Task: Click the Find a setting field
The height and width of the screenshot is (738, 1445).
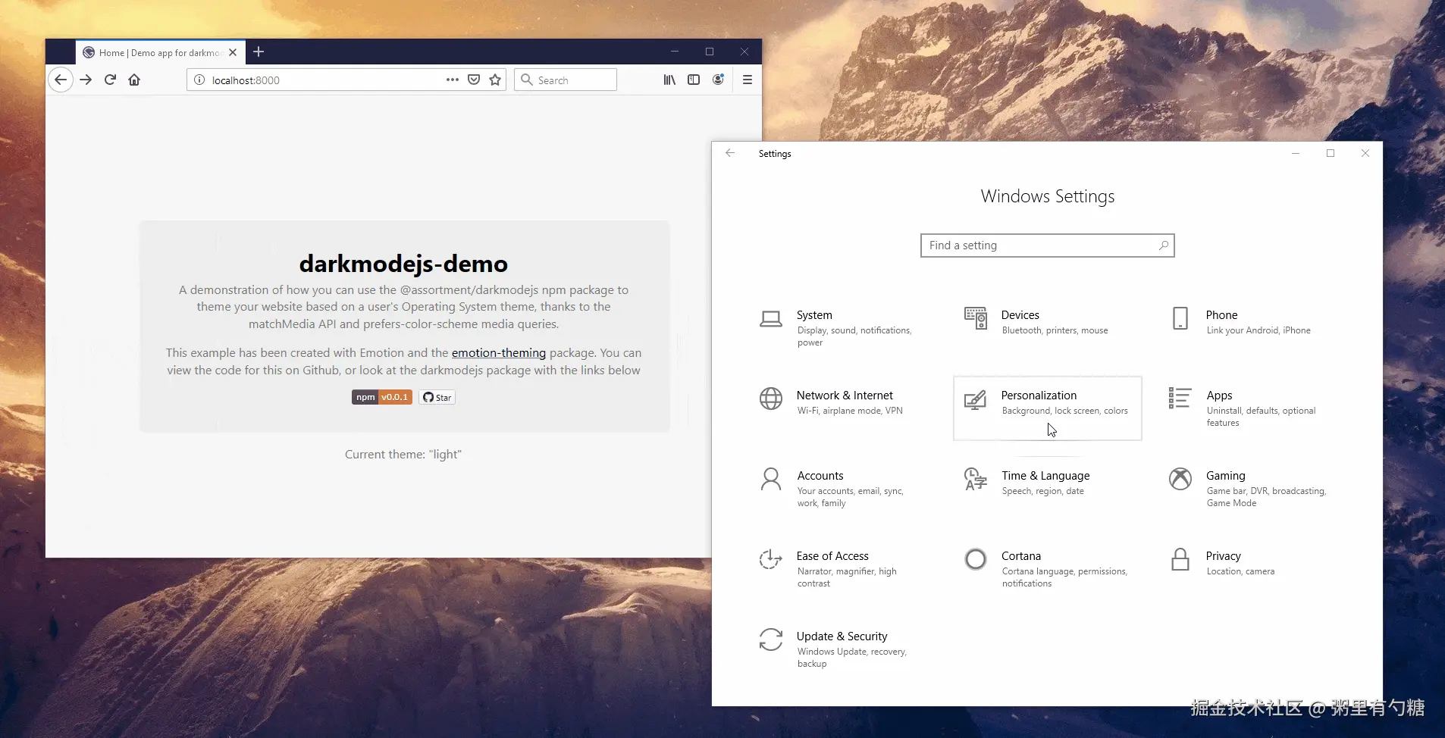Action: [x=1047, y=245]
